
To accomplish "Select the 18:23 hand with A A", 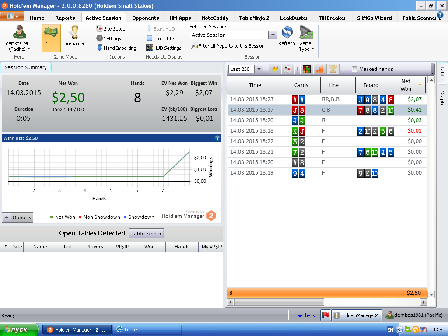I will [x=327, y=99].
